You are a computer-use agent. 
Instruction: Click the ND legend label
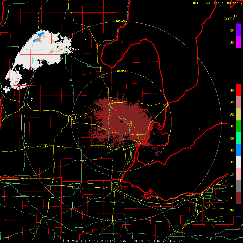click(x=232, y=210)
